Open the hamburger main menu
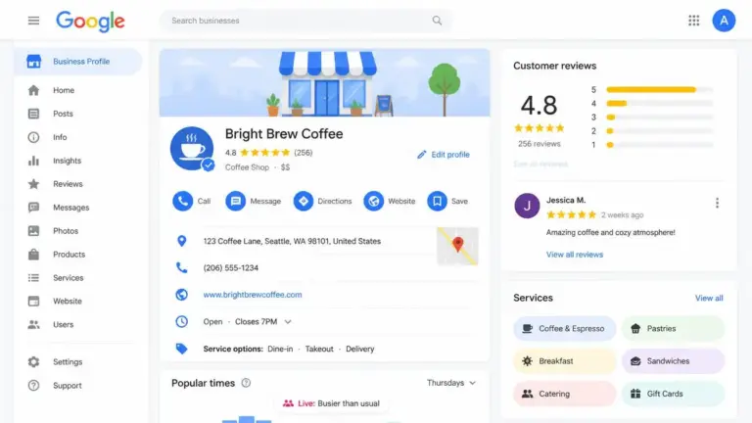752x423 pixels. point(33,21)
